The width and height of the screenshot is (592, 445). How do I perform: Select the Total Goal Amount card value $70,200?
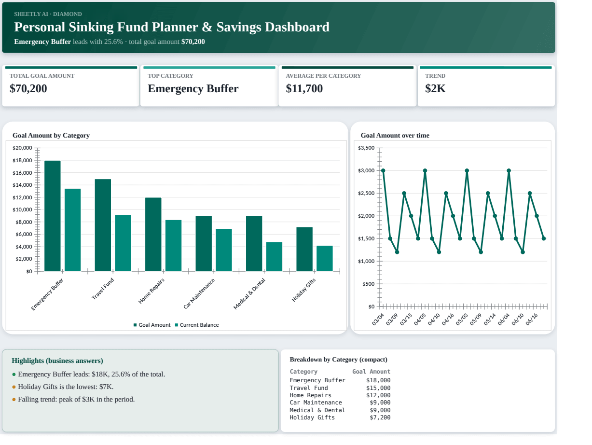click(28, 88)
